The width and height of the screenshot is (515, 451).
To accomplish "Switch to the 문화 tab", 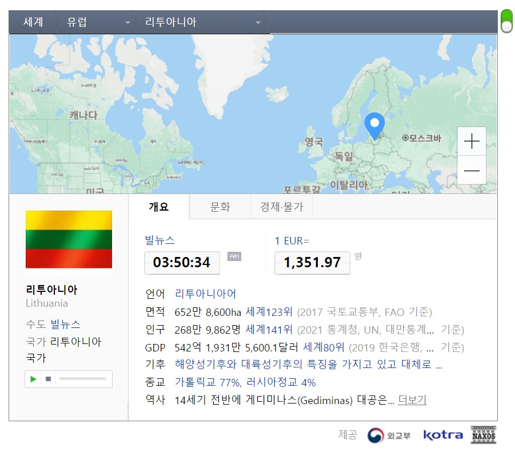I will [x=220, y=207].
